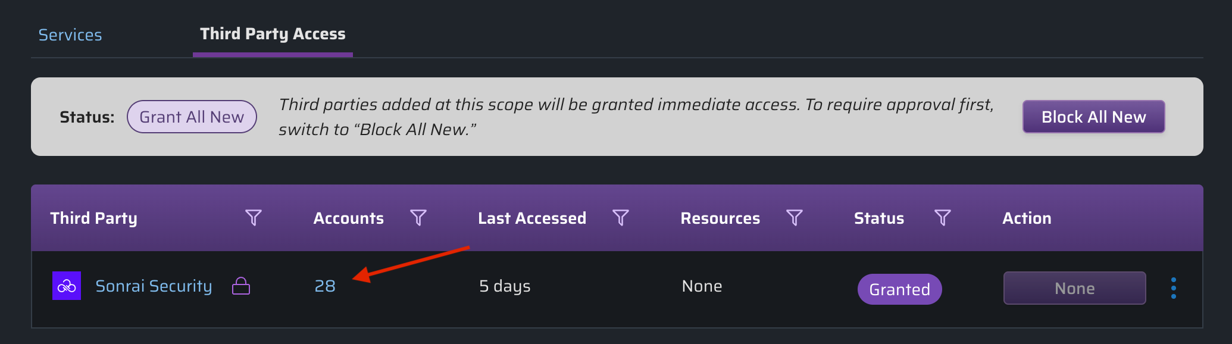
Task: Click the lock icon beside Sonrai Security
Action: pos(241,286)
